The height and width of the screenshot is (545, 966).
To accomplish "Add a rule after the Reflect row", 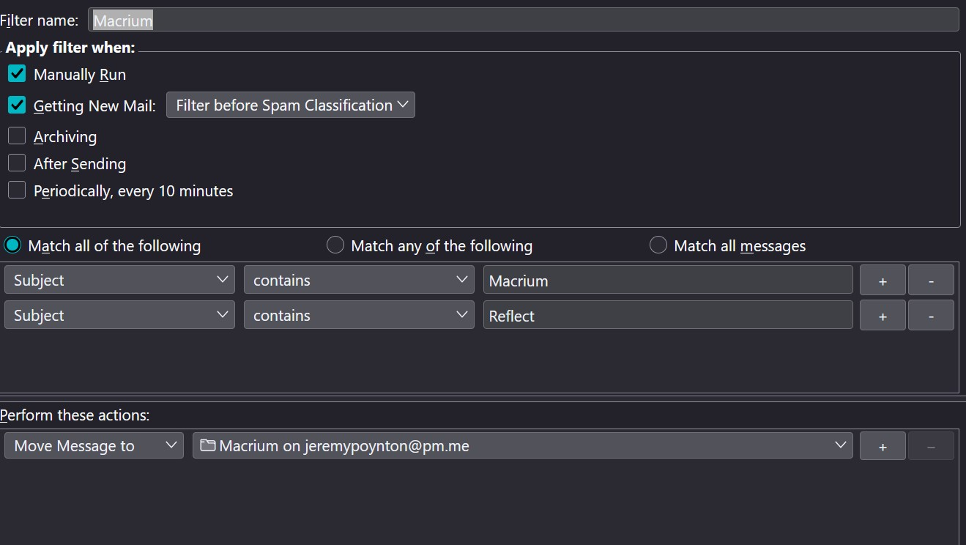I will pos(883,316).
